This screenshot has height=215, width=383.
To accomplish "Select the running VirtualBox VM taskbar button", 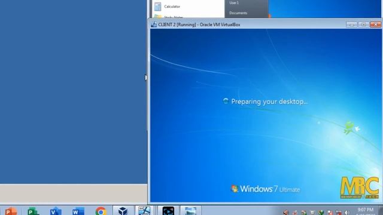I will click(x=144, y=211).
